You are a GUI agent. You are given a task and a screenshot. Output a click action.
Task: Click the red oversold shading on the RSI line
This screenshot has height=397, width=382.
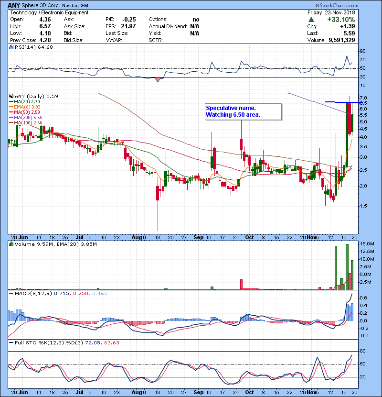158,80
